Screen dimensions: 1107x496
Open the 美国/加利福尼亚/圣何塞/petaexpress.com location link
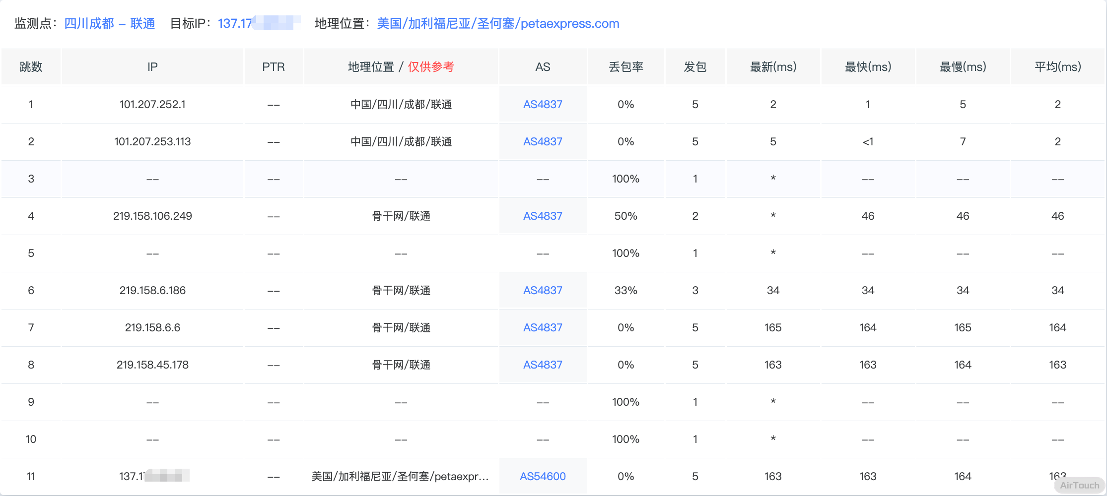tap(497, 23)
